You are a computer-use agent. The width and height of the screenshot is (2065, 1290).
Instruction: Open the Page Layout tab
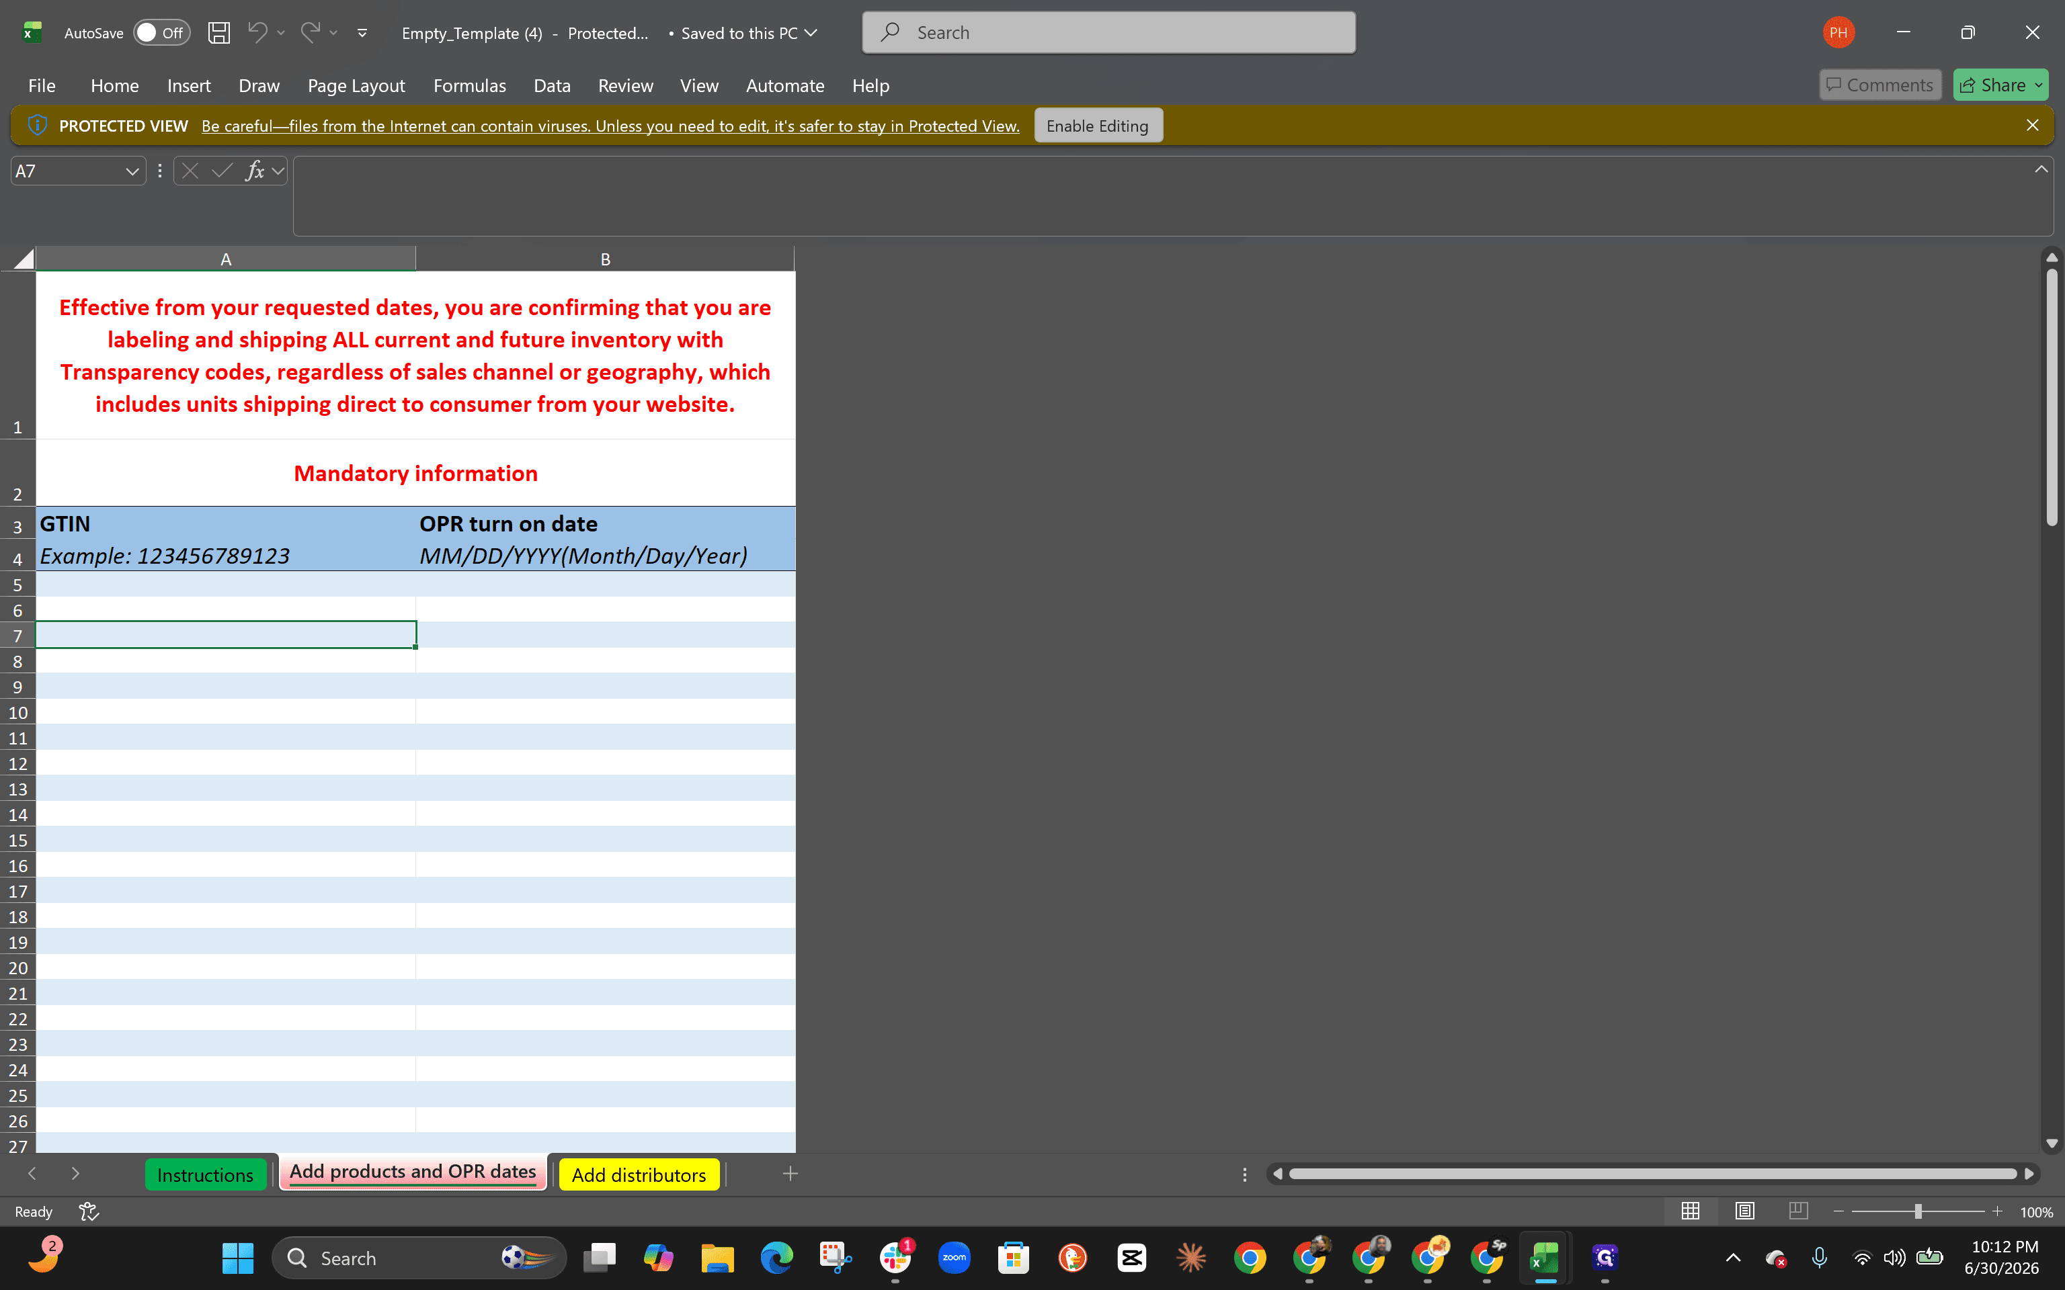click(x=356, y=85)
